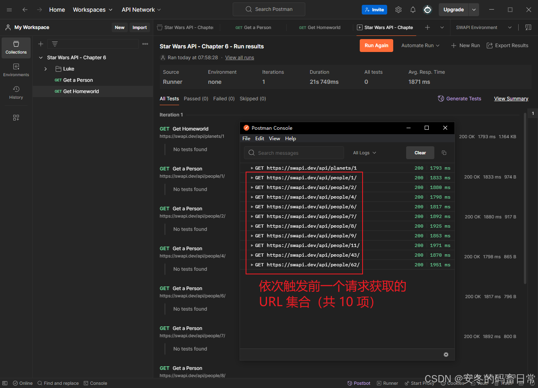Select Get Homeworld in collection tree
The width and height of the screenshot is (538, 388).
(93, 91)
